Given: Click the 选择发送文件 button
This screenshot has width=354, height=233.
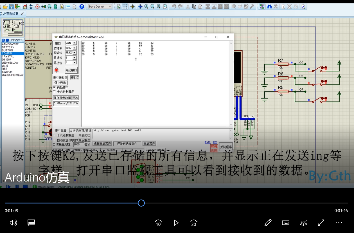Looking at the screenshot, I should 102,144.
